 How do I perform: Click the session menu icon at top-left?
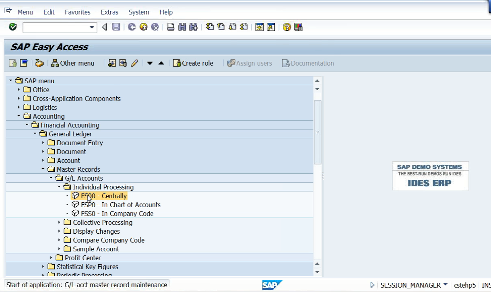(x=8, y=11)
